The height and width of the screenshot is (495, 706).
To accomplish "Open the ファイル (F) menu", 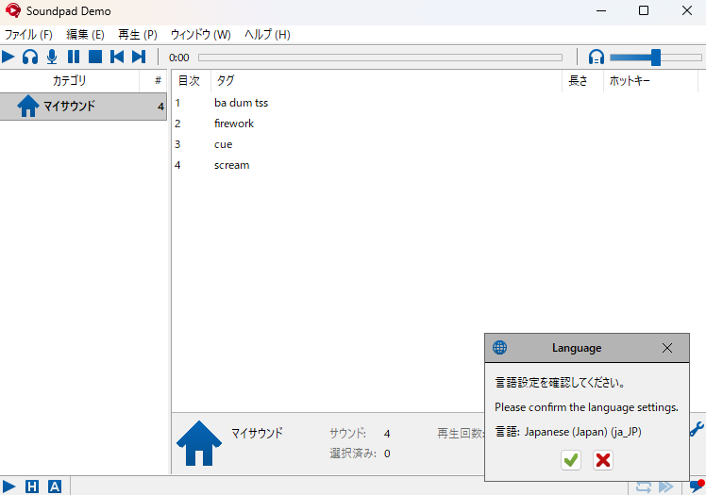I will 28,35.
